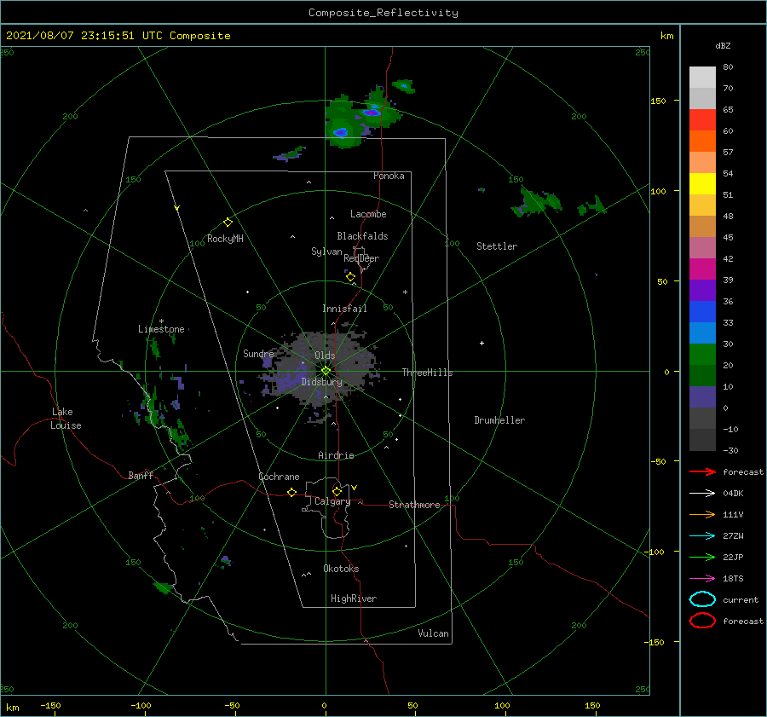Click the Stettler label
This screenshot has height=717, width=767.
(x=497, y=246)
